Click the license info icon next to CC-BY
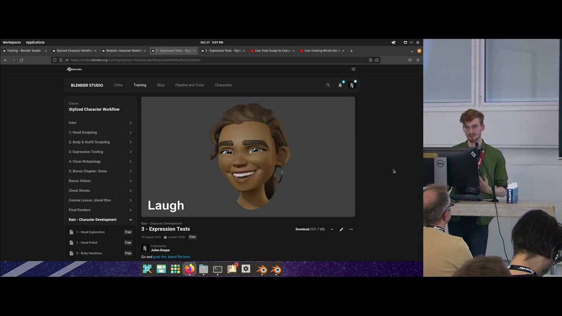This screenshot has width=562, height=316. point(165,237)
